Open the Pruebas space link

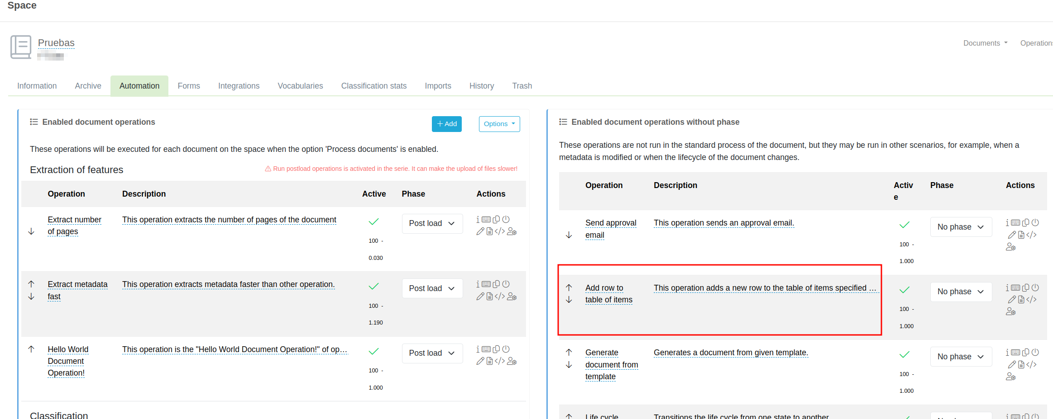coord(56,43)
